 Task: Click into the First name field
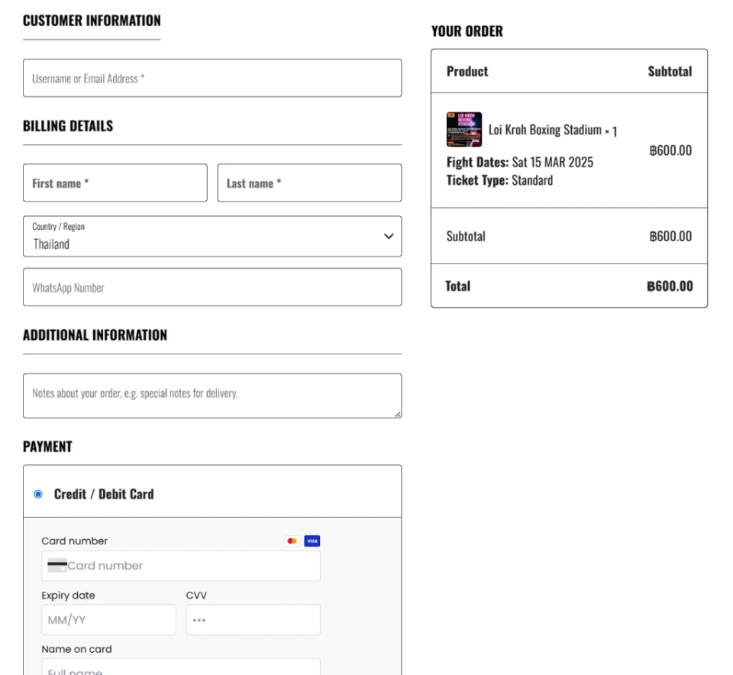[x=115, y=182]
